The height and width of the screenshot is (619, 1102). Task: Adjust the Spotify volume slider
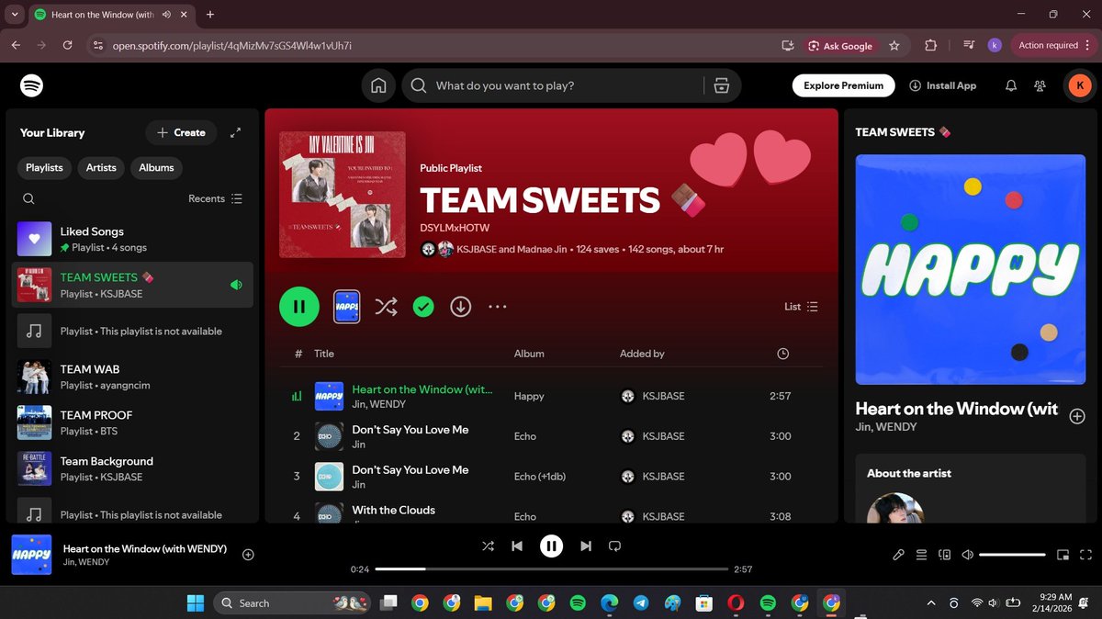click(1012, 555)
